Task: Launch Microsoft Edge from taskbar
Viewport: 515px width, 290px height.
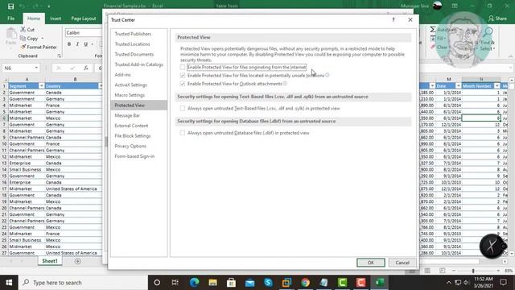Action: 194,283
